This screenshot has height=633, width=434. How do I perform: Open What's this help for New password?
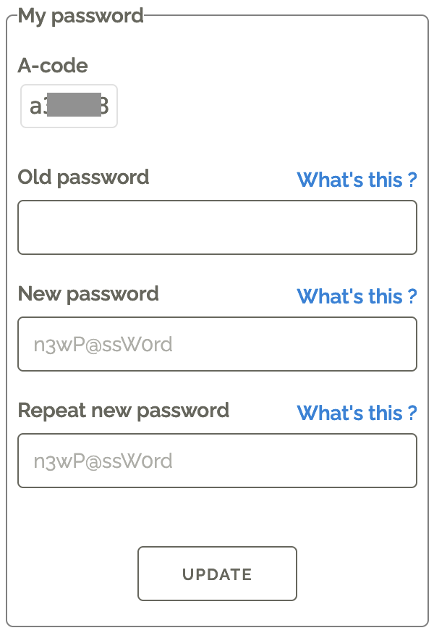[357, 296]
